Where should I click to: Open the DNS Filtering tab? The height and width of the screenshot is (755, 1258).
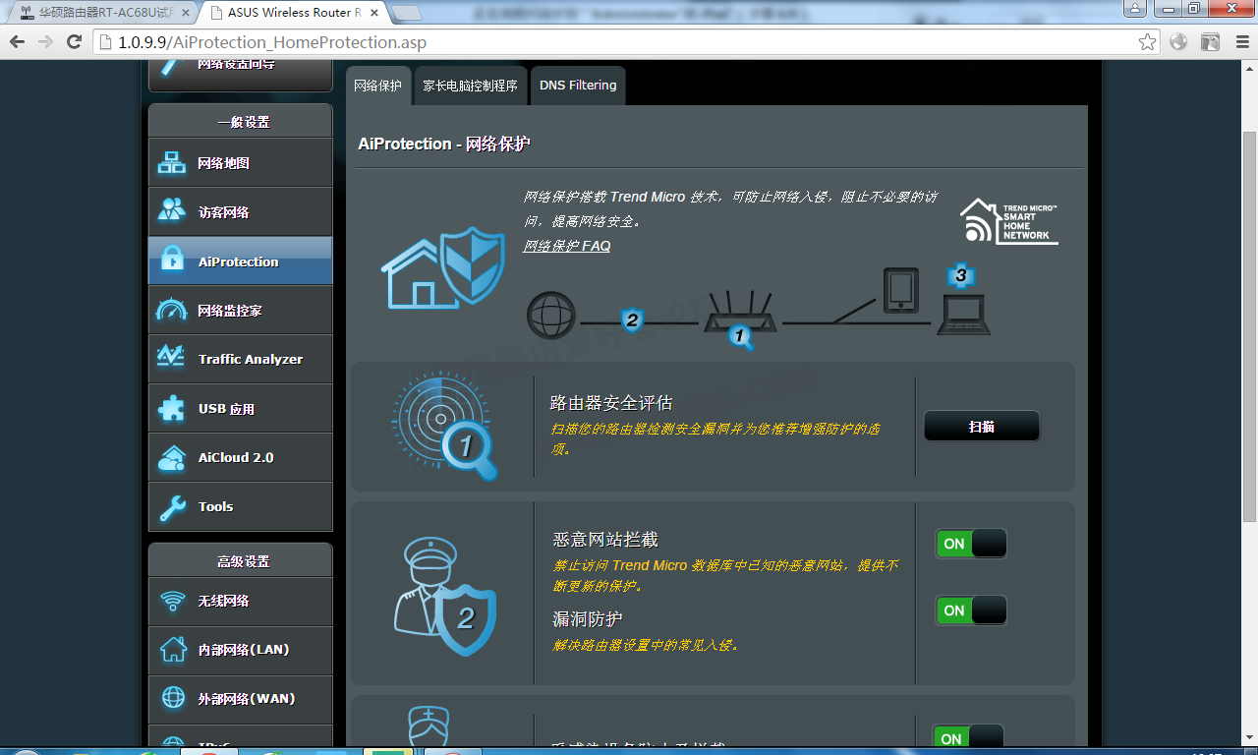(x=578, y=86)
